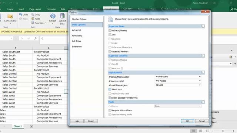Check Repeated Members checkbox
The width and height of the screenshot is (237, 133).
[110, 51]
